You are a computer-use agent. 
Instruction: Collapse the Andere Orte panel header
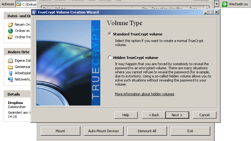coord(17,52)
